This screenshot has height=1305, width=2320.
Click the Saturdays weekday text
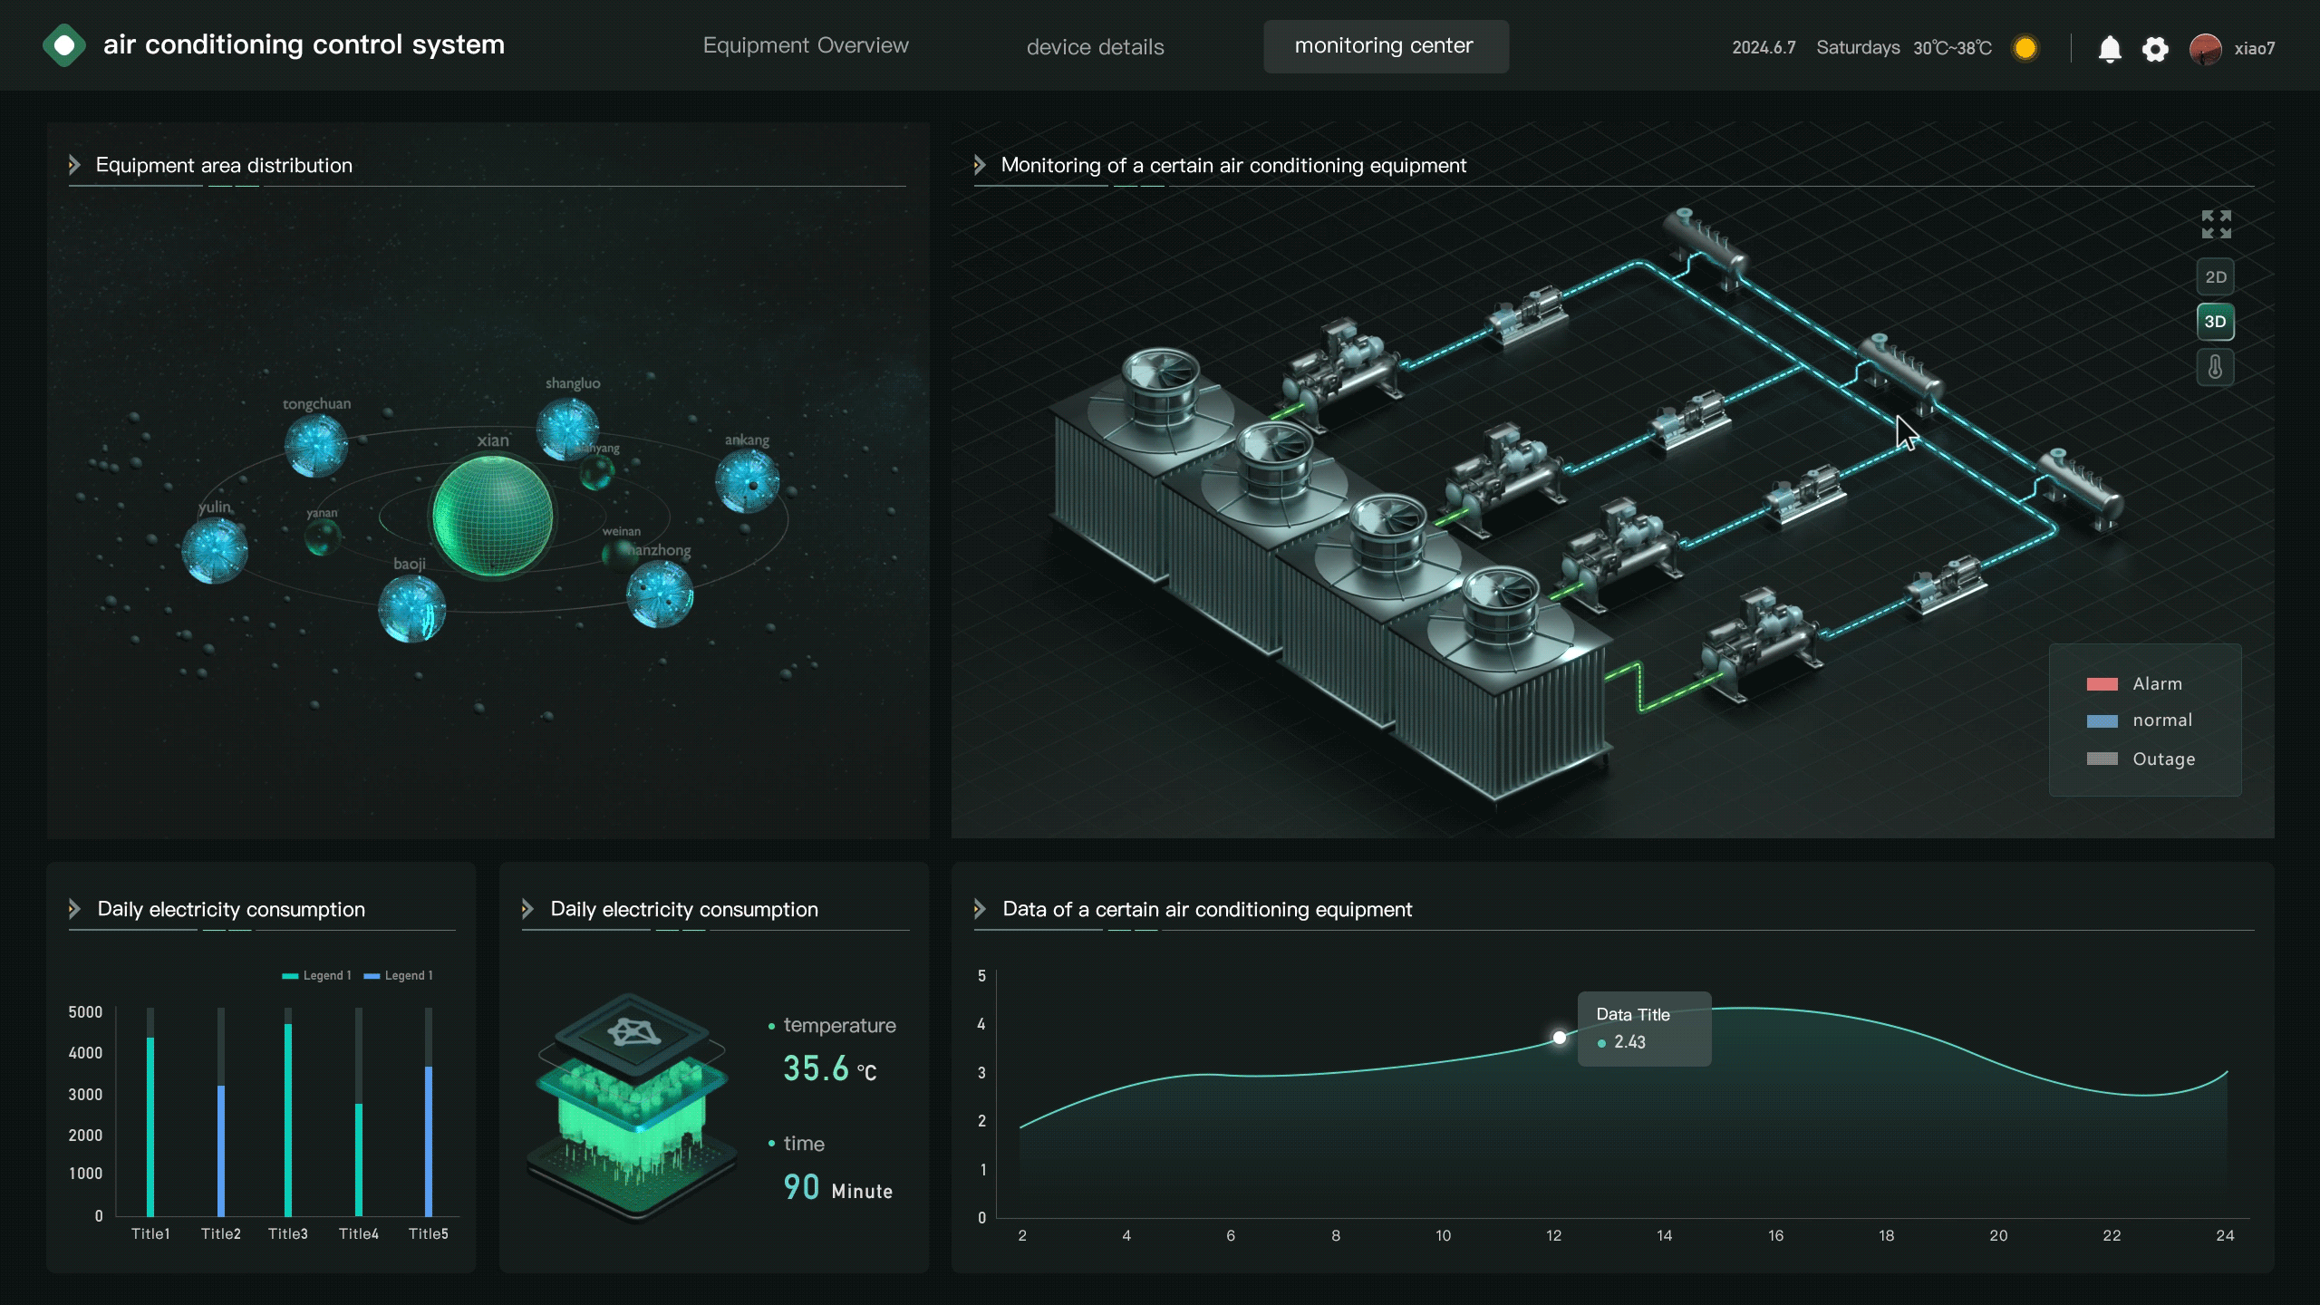pyautogui.click(x=1858, y=48)
